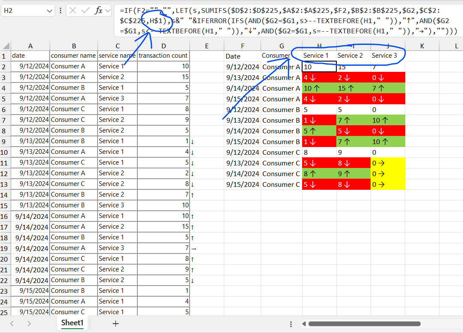Click cell B6 'Consumer C'
This screenshot has width=463, height=333.
[x=74, y=109]
